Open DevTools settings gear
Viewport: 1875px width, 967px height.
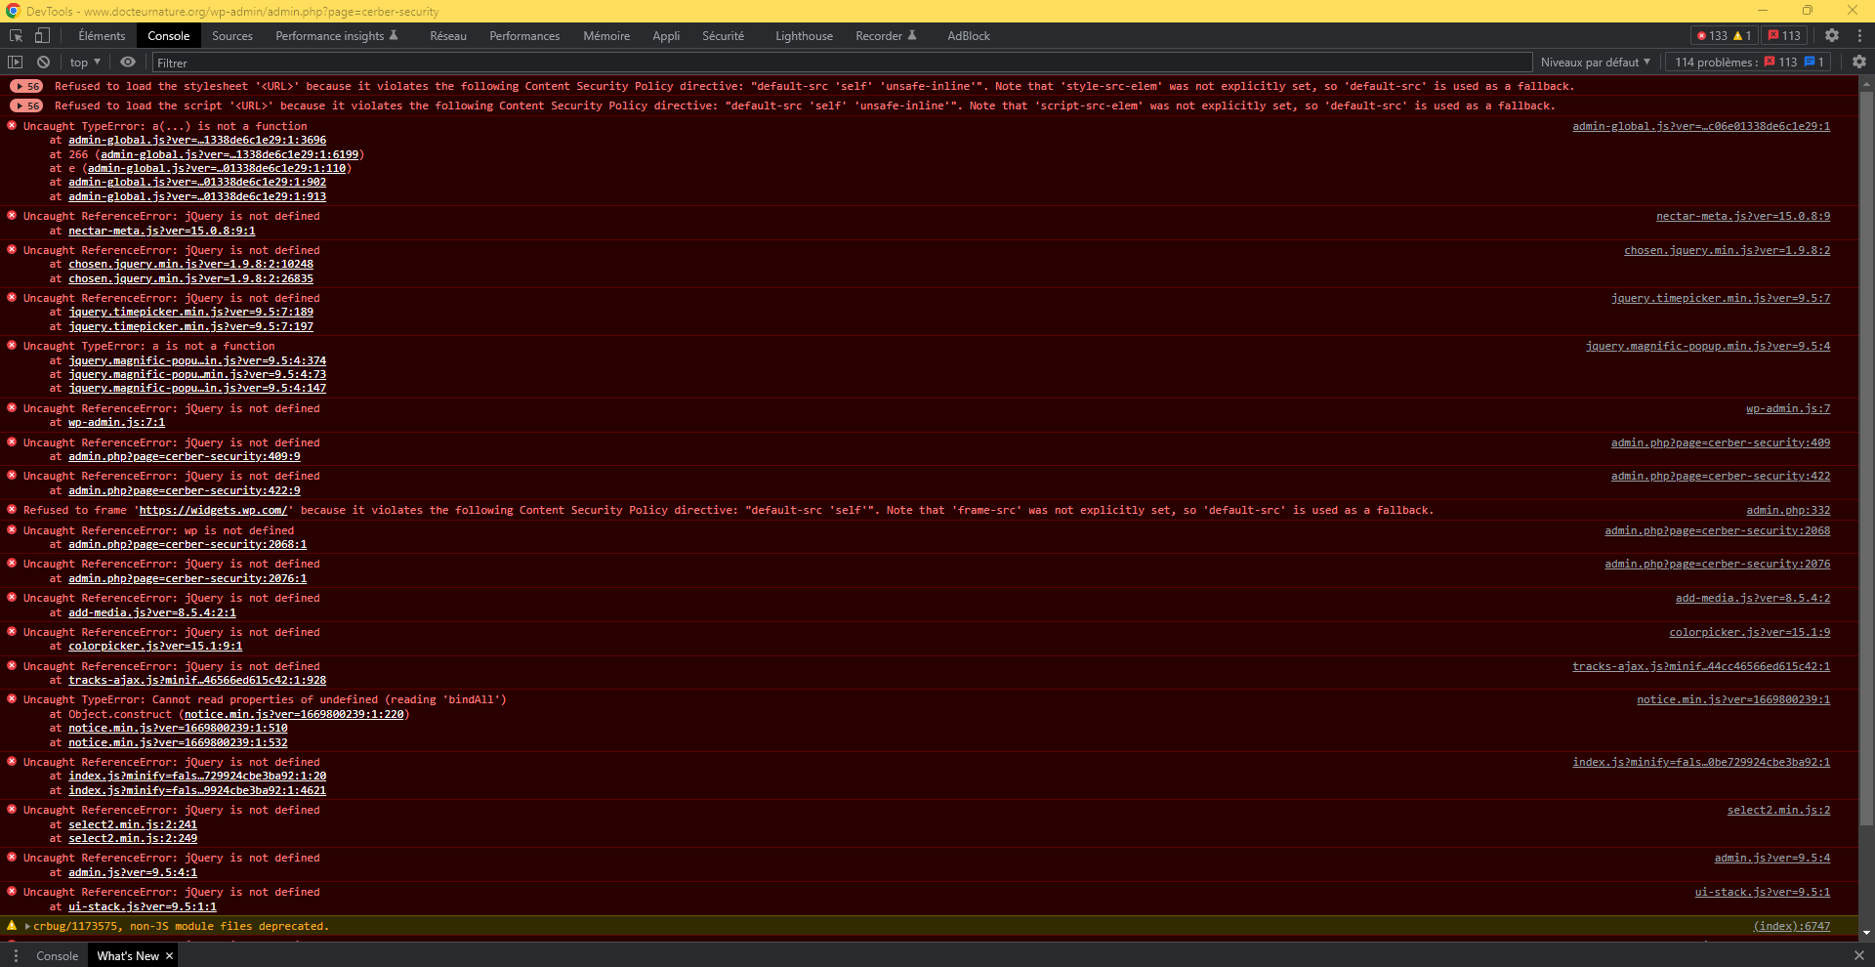(x=1832, y=35)
